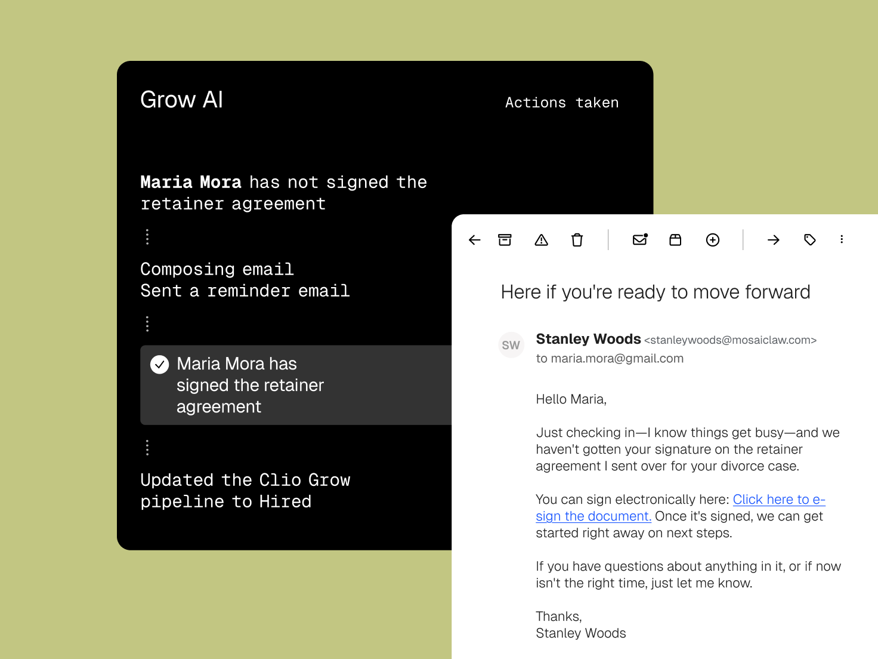The image size is (878, 659).
Task: Click the checkmark beside Maria Mora signed
Action: [160, 364]
